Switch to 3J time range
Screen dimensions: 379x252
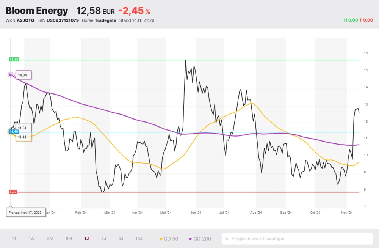pyautogui.click(x=103, y=239)
